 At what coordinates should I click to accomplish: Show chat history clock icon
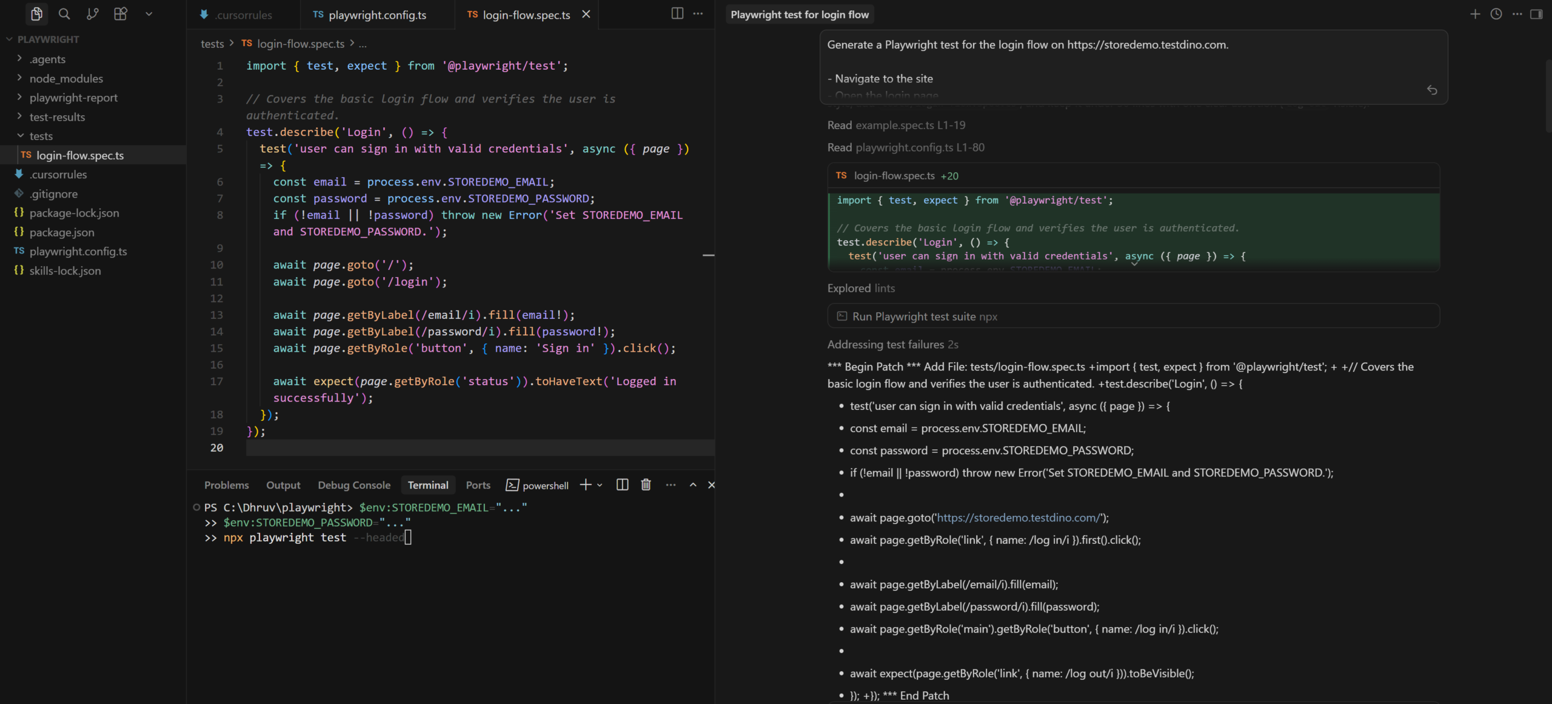tap(1496, 14)
